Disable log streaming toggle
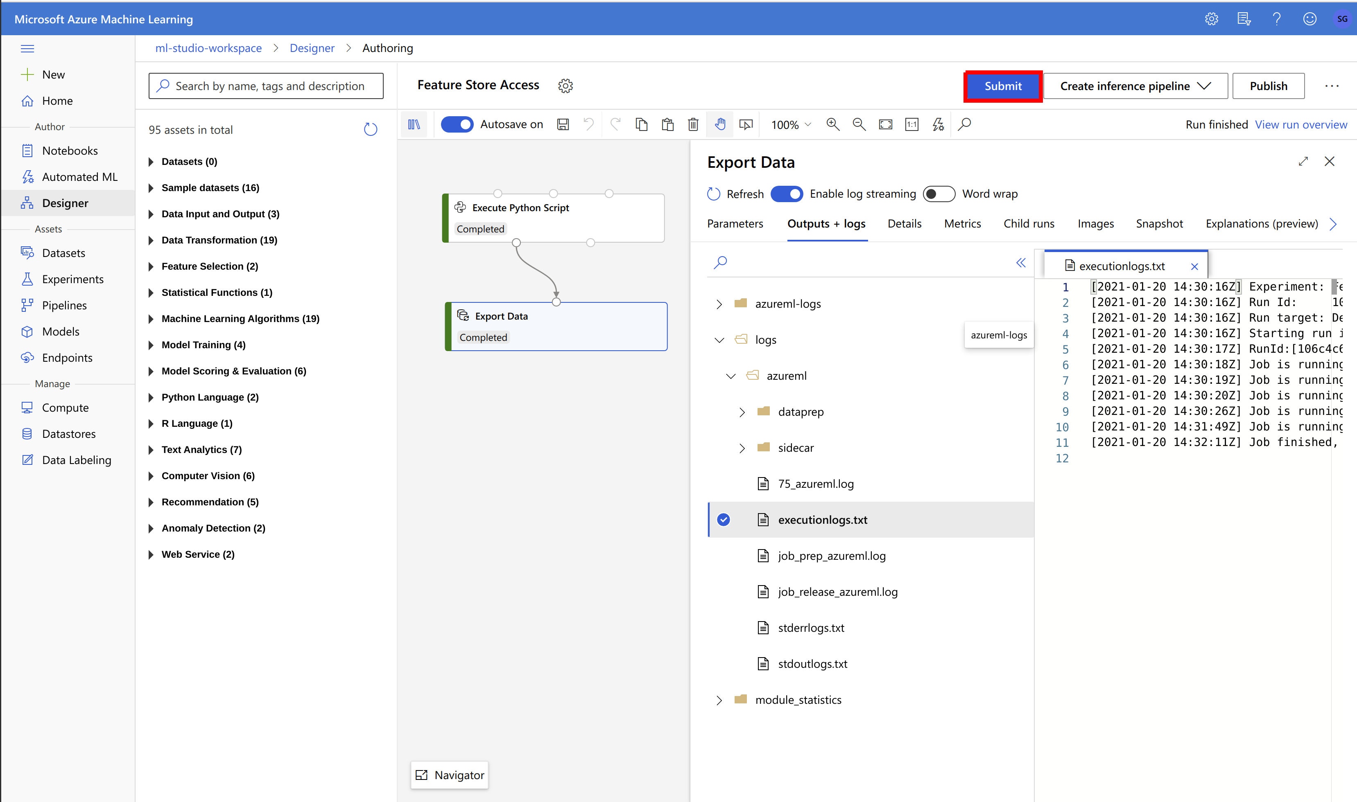Screen dimensions: 1357x802 pos(787,194)
